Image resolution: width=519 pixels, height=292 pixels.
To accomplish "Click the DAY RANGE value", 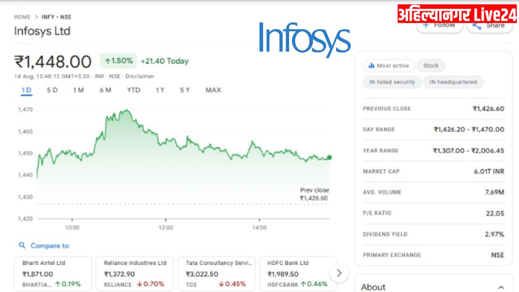I will [x=469, y=130].
